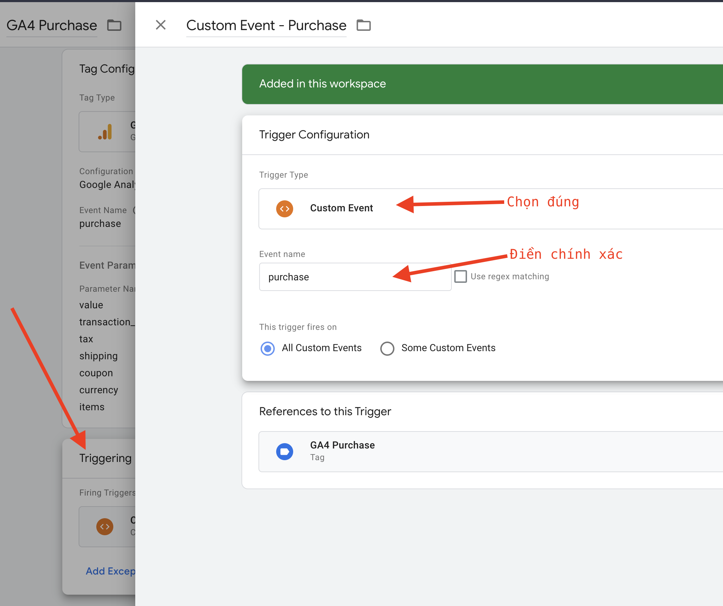Click the Google Analytics bar chart icon
This screenshot has width=723, height=606.
pyautogui.click(x=106, y=132)
